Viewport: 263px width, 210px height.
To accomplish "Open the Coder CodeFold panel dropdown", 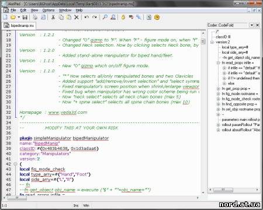I will [252, 25].
